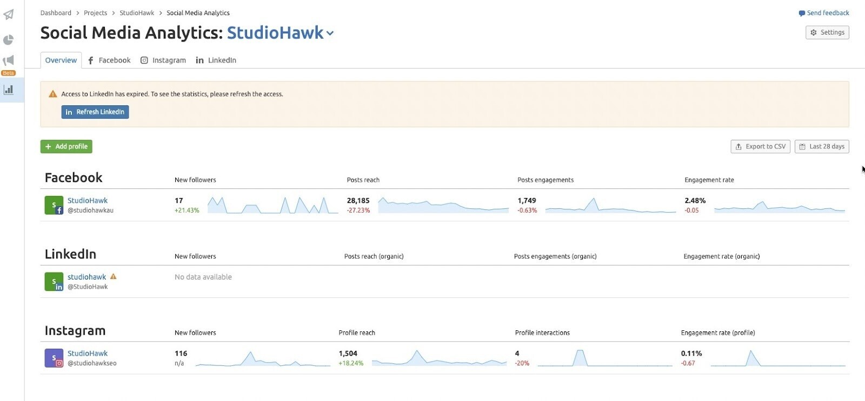The width and height of the screenshot is (865, 401).
Task: Click the No data available LinkedIn text
Action: click(x=203, y=277)
